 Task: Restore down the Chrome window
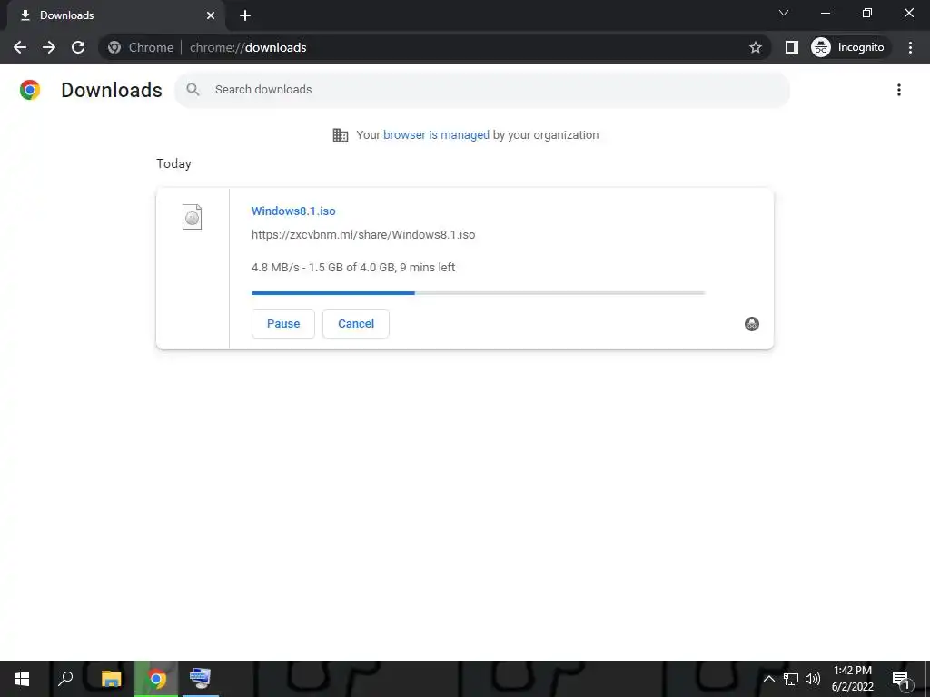867,13
